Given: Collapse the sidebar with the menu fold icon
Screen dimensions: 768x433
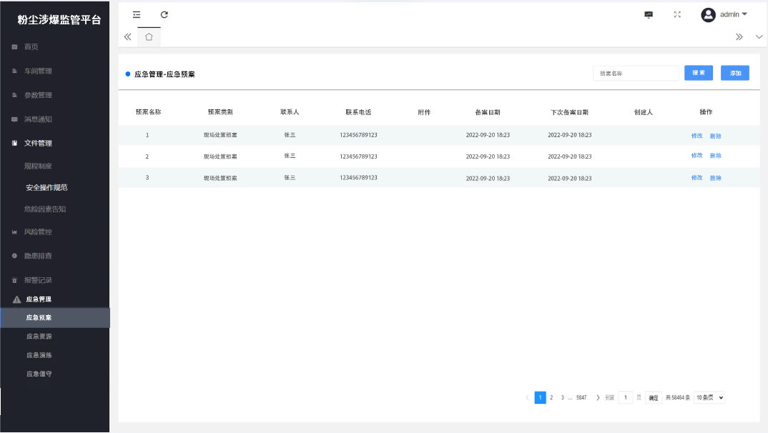Looking at the screenshot, I should [x=137, y=14].
